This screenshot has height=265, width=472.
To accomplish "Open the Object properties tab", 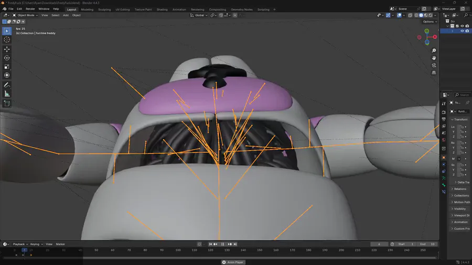I will [444, 158].
